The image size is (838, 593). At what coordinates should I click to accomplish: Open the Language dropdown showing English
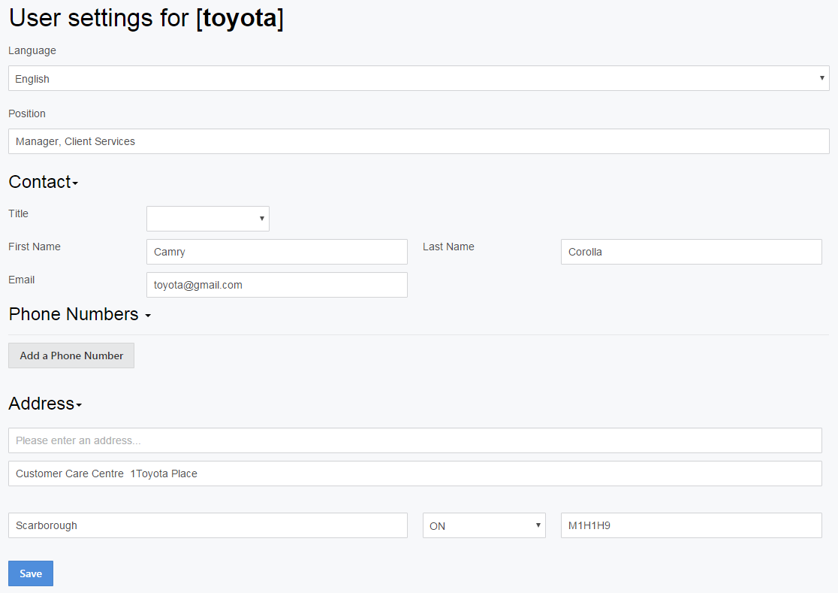pos(418,78)
